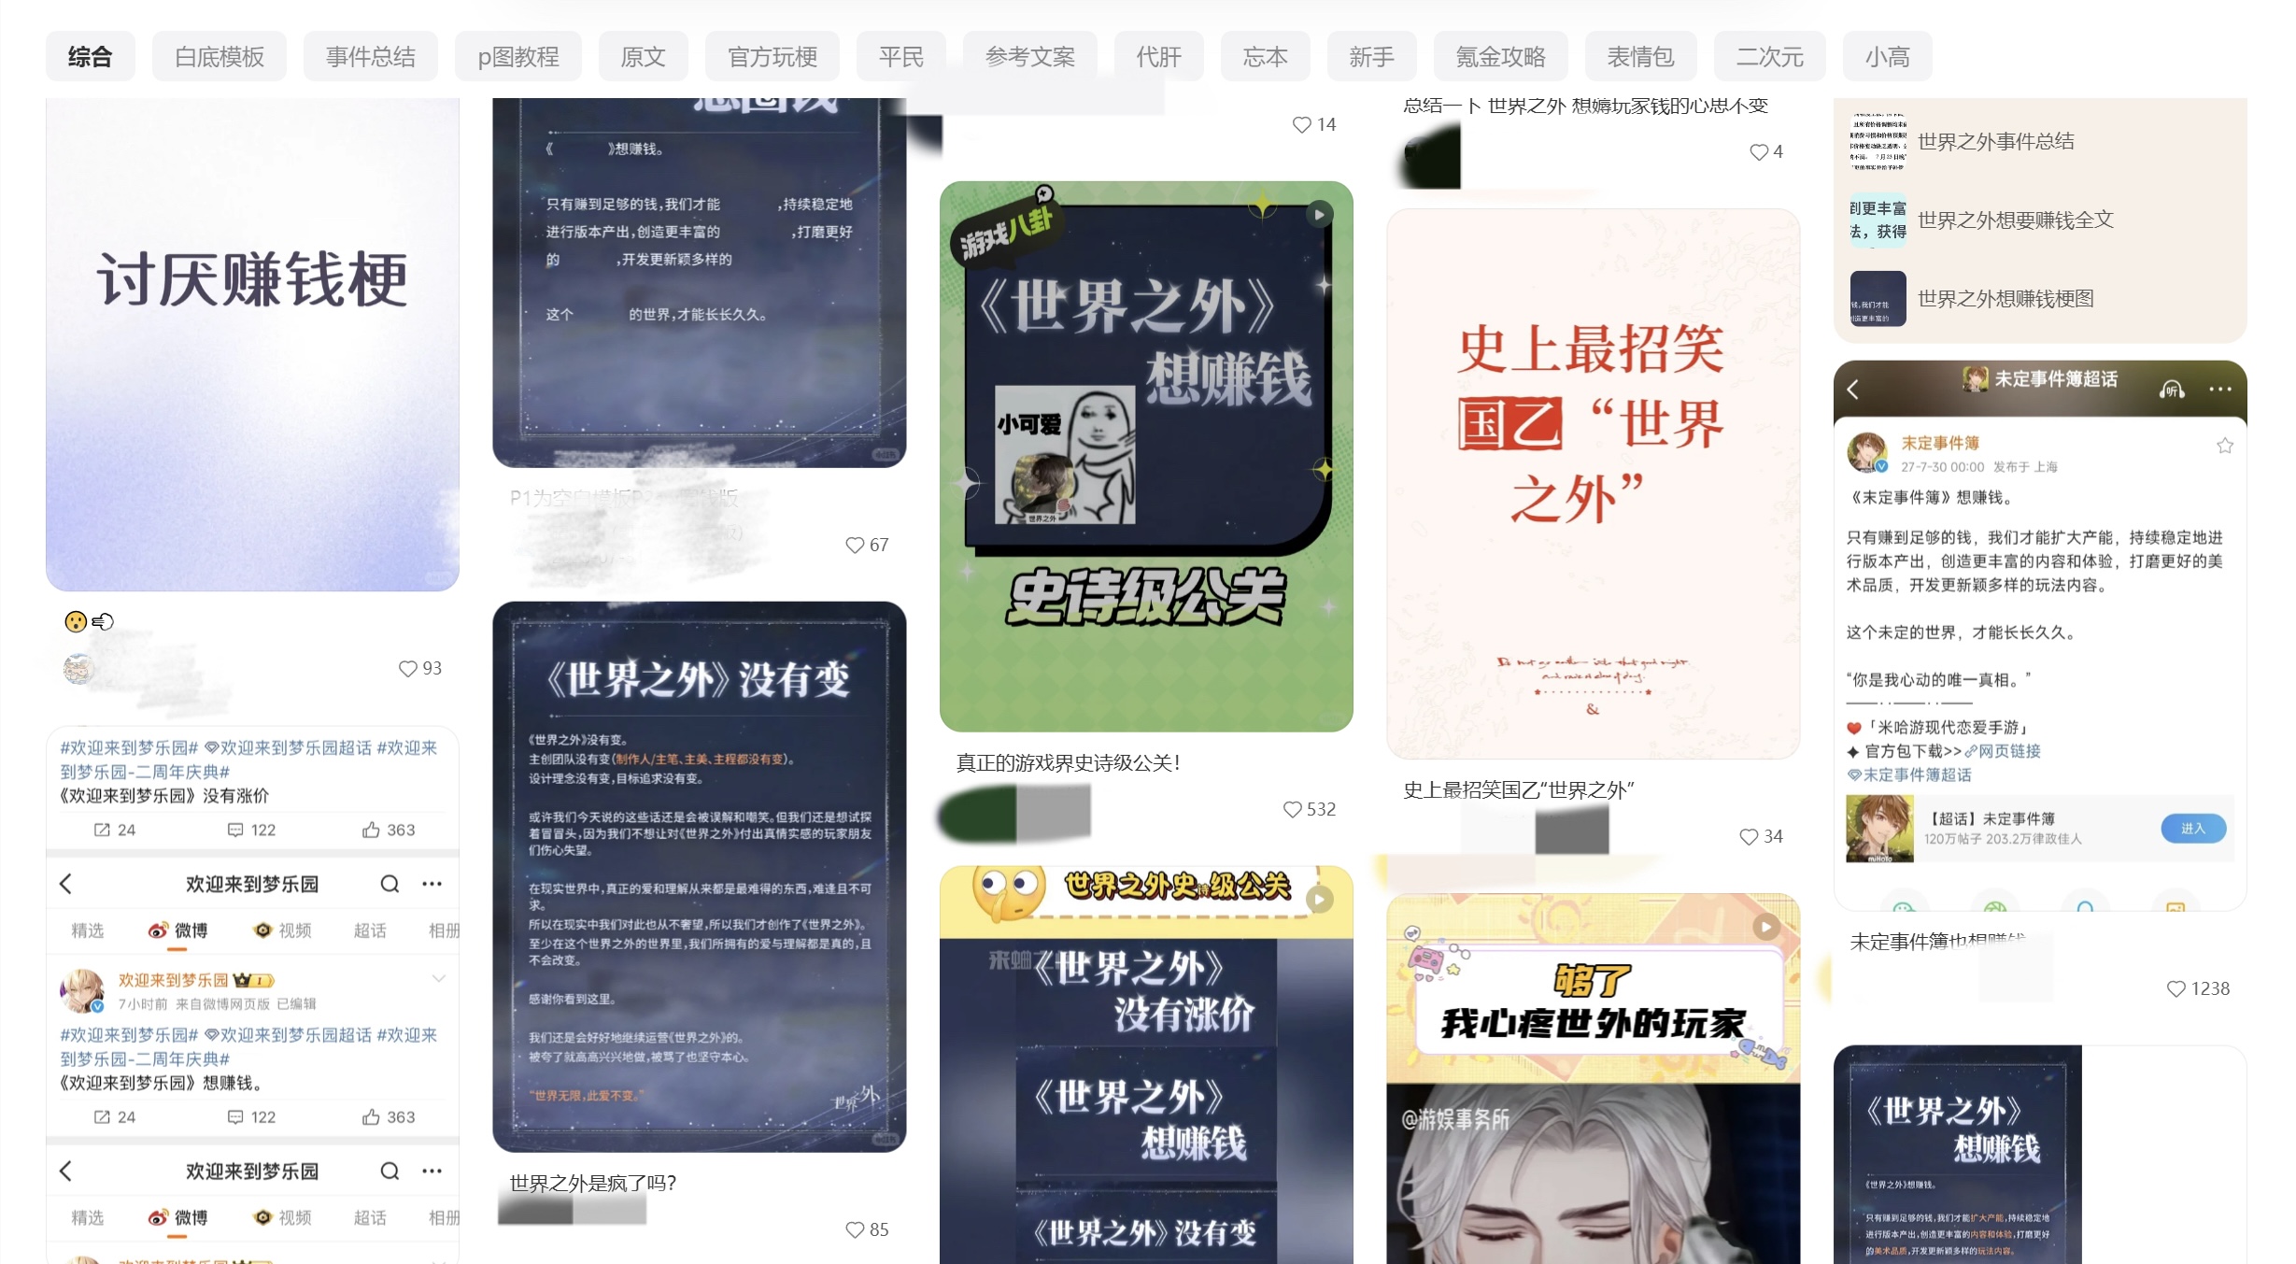Open related search 世界之外想要赚钱全文
The width and height of the screenshot is (2296, 1264).
coord(2016,220)
